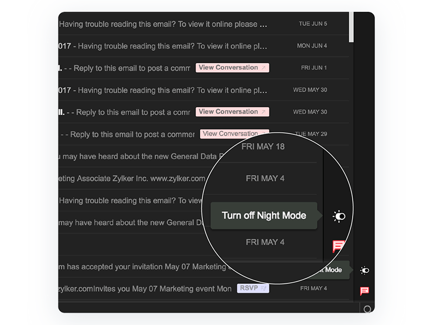Open 'Having trouble reading' email dated WED MAY 30
The width and height of the screenshot is (434, 325).
click(163, 90)
